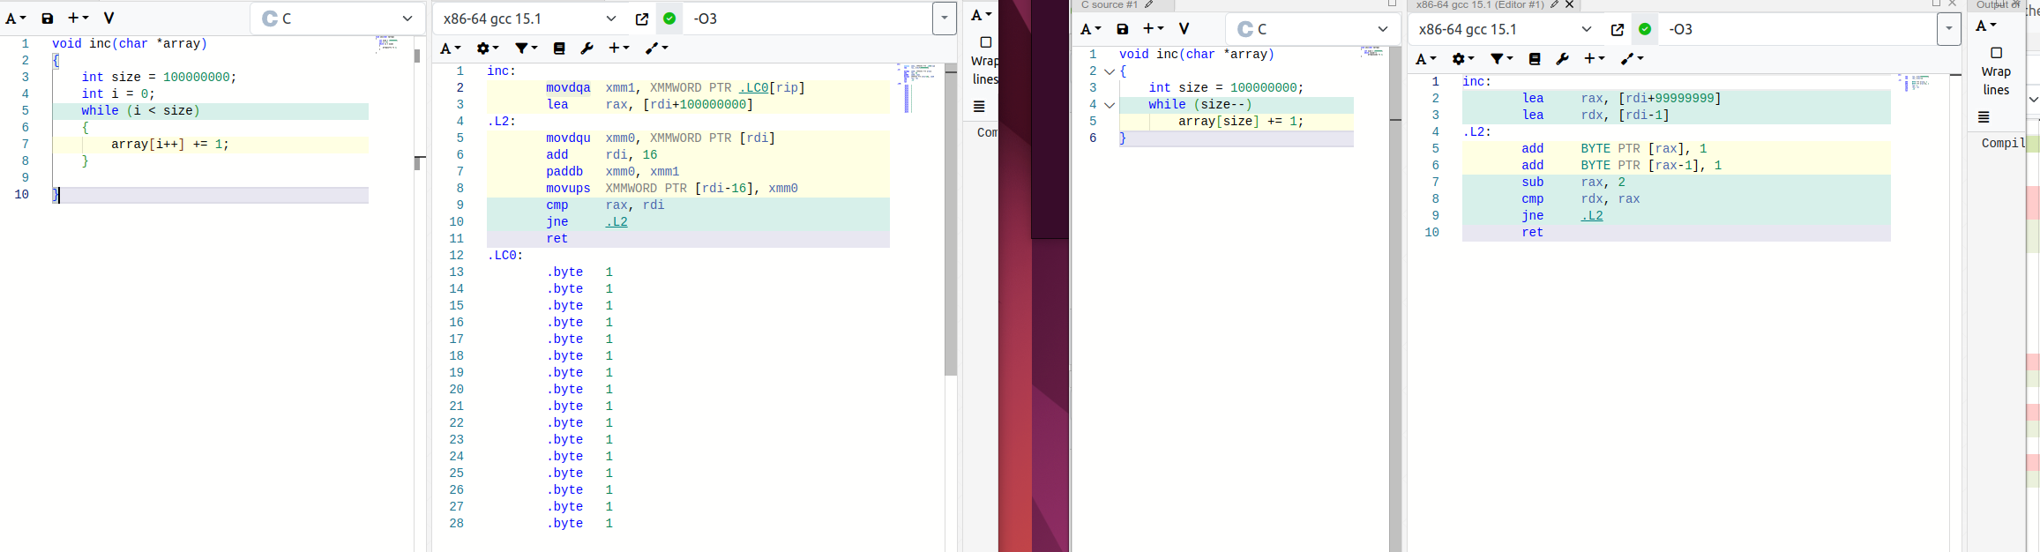Follow the .L2 jump link after jne in left assembly

tap(616, 222)
